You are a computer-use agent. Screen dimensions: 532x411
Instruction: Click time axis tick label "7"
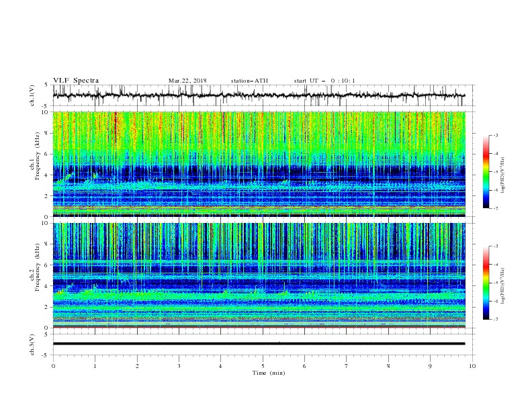tap(347, 366)
